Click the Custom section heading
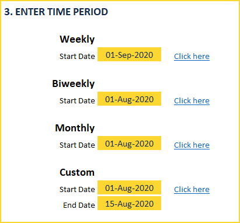The height and width of the screenshot is (223, 240). point(77,172)
